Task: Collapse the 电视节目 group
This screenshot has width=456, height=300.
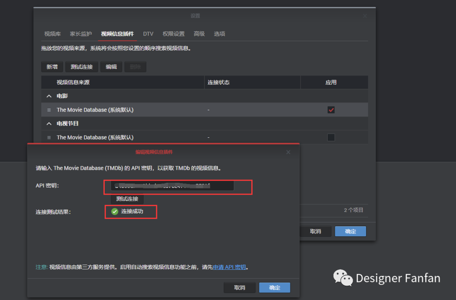Action: pos(49,123)
